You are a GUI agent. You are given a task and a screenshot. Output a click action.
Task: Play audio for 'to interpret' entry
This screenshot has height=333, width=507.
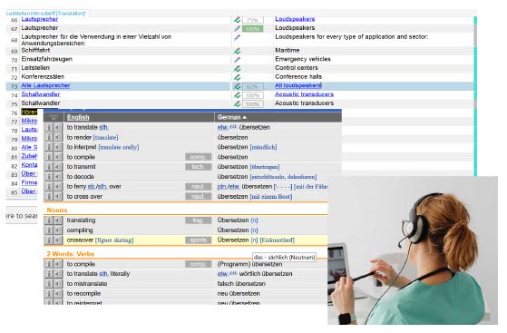click(x=57, y=147)
